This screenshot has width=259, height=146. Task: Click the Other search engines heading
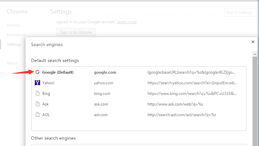pos(53,138)
